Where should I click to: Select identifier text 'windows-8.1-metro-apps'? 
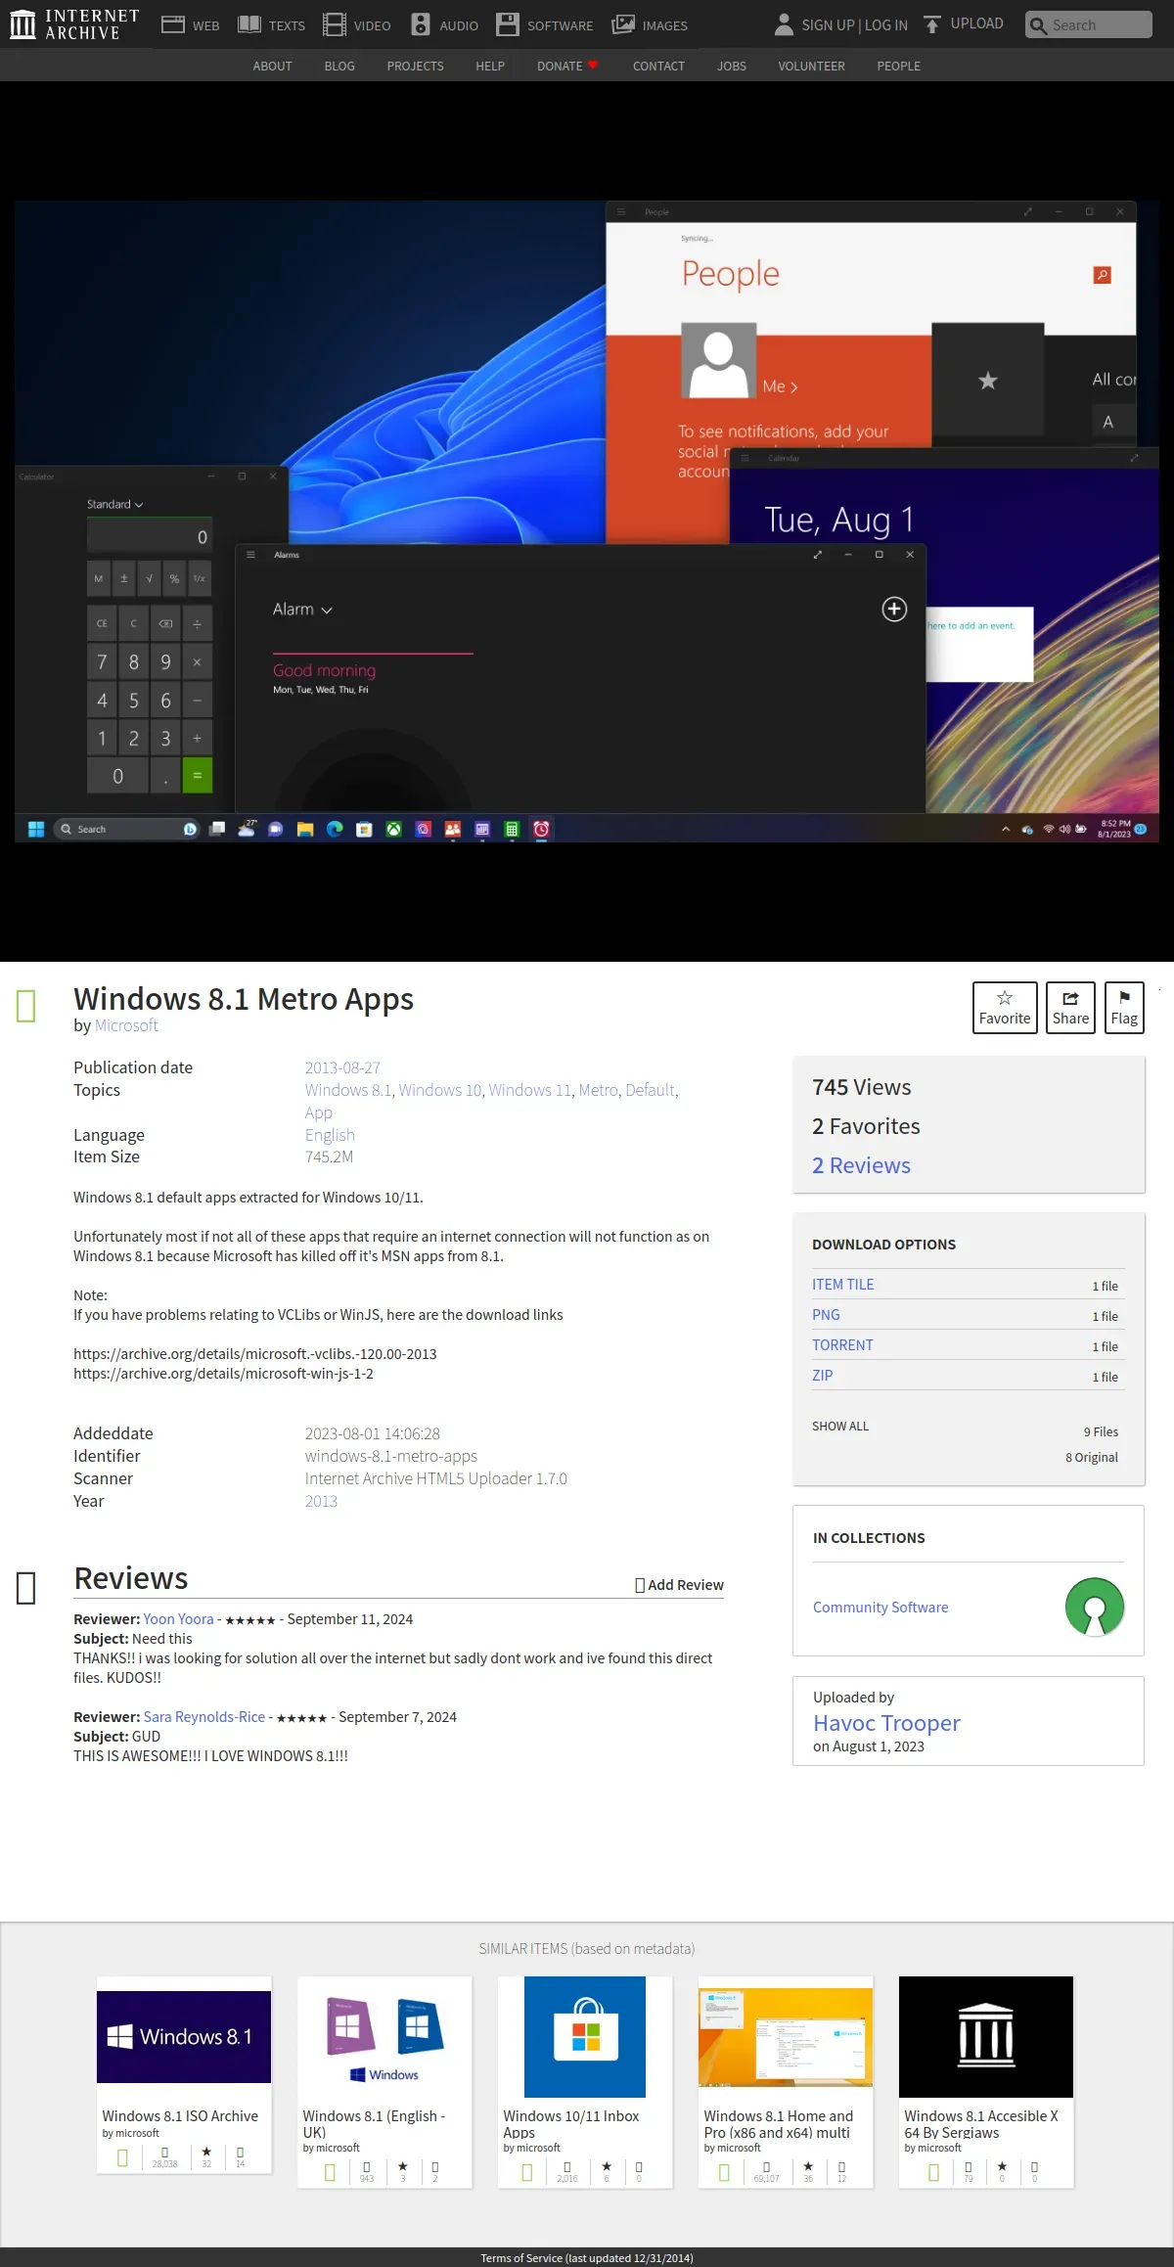391,1456
